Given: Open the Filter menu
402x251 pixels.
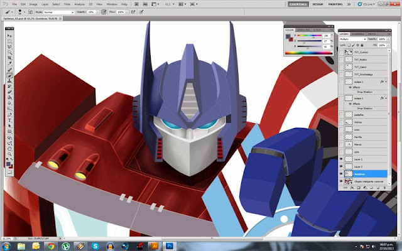Looking at the screenshot, I should click(67, 4).
